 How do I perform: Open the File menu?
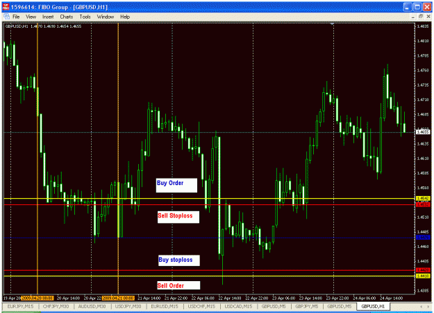click(16, 17)
